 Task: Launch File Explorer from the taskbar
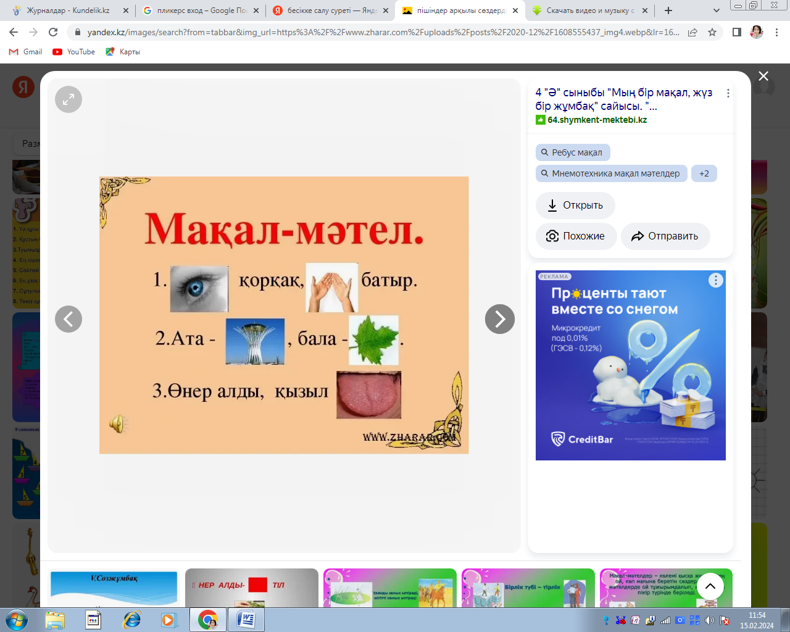[x=55, y=620]
